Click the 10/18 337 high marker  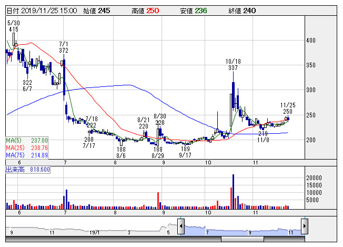(x=233, y=65)
